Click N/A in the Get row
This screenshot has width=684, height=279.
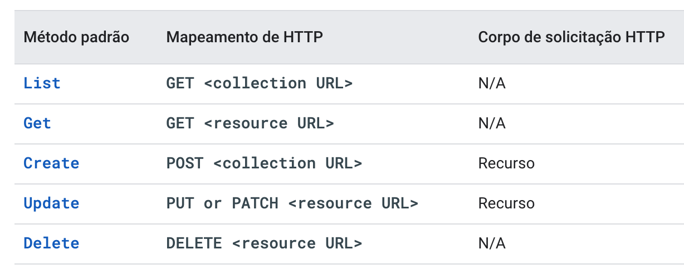[491, 123]
